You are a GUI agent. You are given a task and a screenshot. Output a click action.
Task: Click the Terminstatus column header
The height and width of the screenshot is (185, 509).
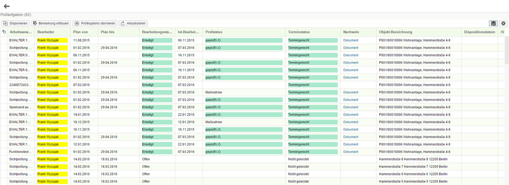[x=299, y=32]
